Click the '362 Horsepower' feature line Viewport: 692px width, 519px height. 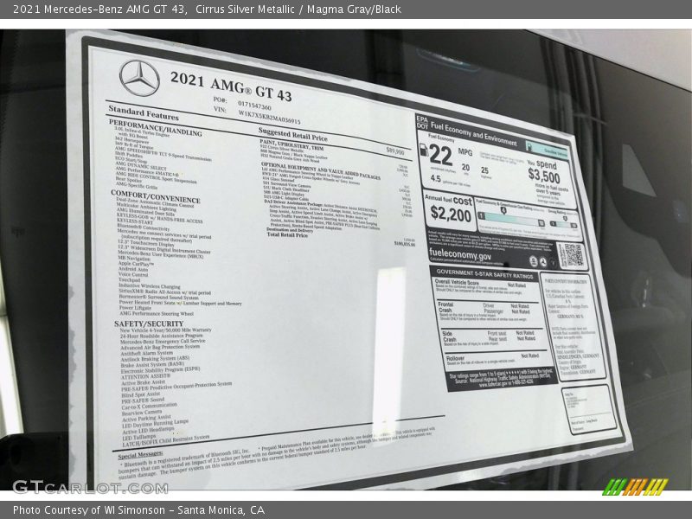(x=132, y=141)
